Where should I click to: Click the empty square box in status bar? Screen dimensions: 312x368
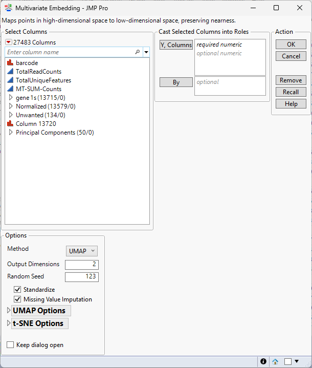point(288,361)
